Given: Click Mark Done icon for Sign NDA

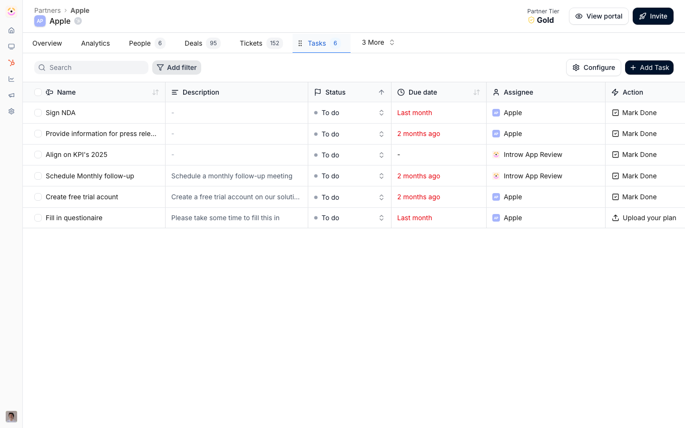Looking at the screenshot, I should click(616, 113).
